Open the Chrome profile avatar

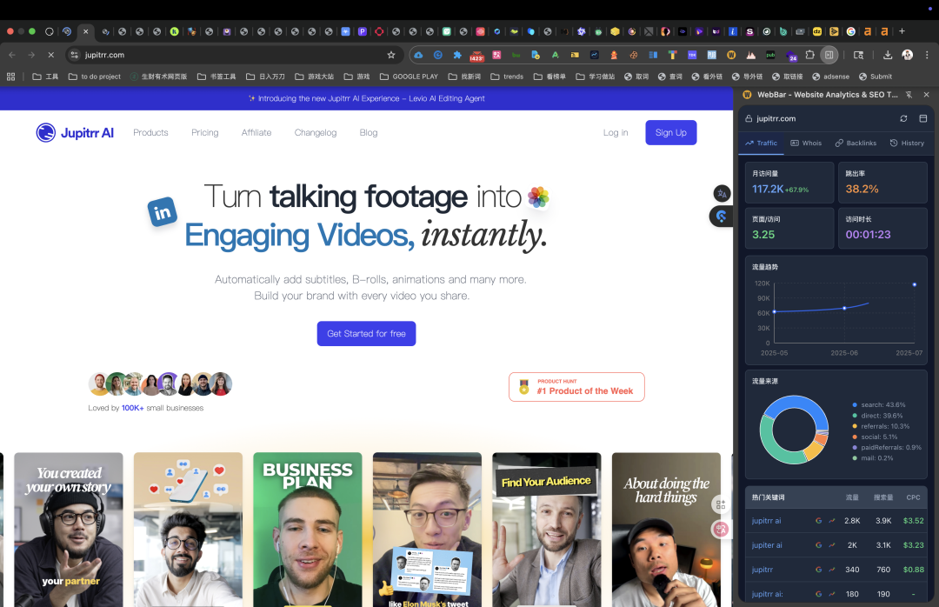(x=907, y=55)
